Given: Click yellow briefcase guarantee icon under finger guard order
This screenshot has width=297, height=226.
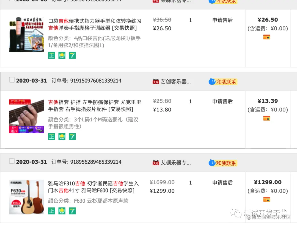Looking at the screenshot, I should (x=62, y=136).
